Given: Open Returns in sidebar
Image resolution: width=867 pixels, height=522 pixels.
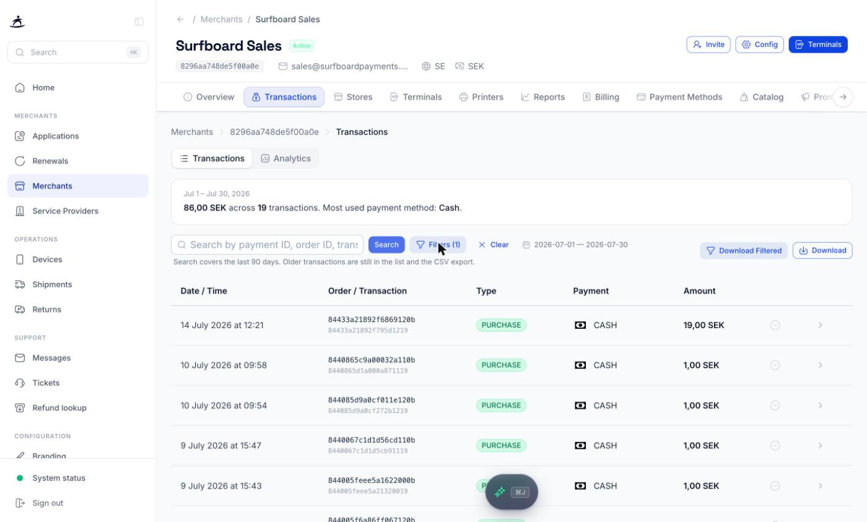Looking at the screenshot, I should tap(78, 310).
